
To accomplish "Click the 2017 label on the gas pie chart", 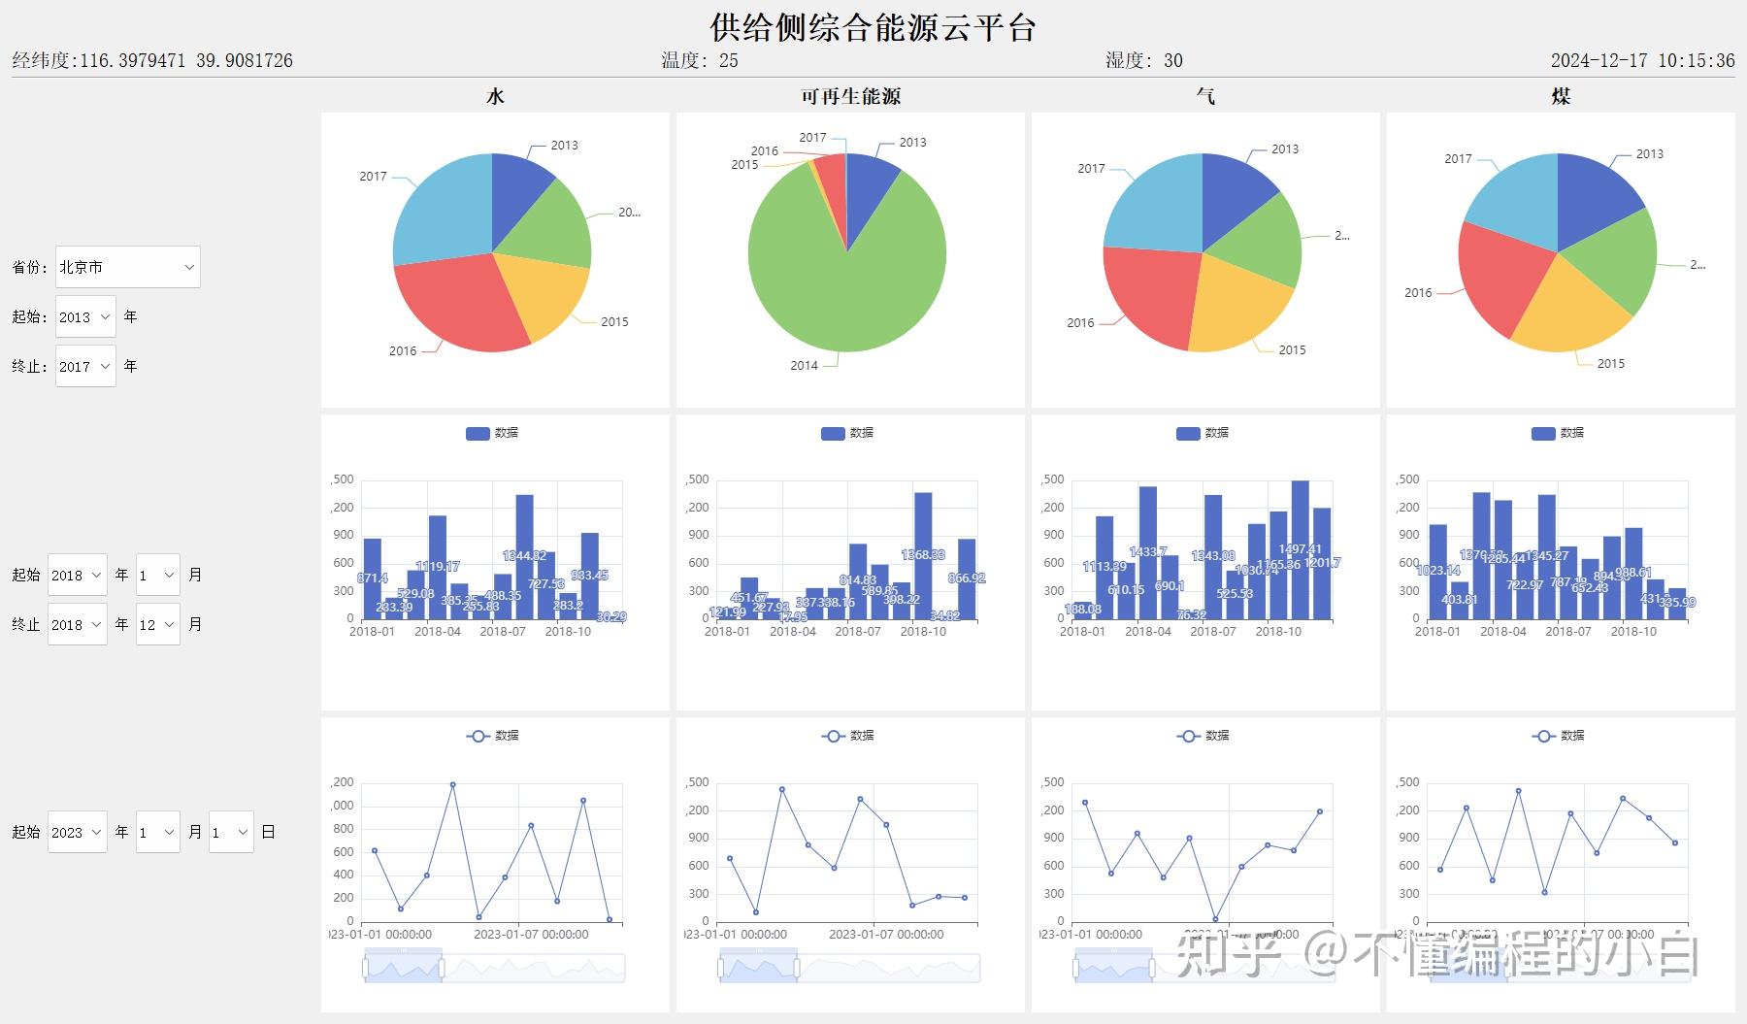I will tap(1091, 167).
